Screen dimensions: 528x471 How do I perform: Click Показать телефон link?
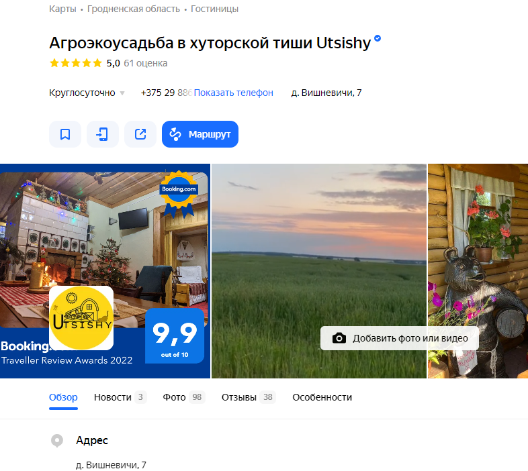click(x=233, y=93)
